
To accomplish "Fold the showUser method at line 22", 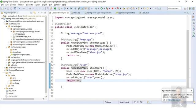I will coord(54,65).
